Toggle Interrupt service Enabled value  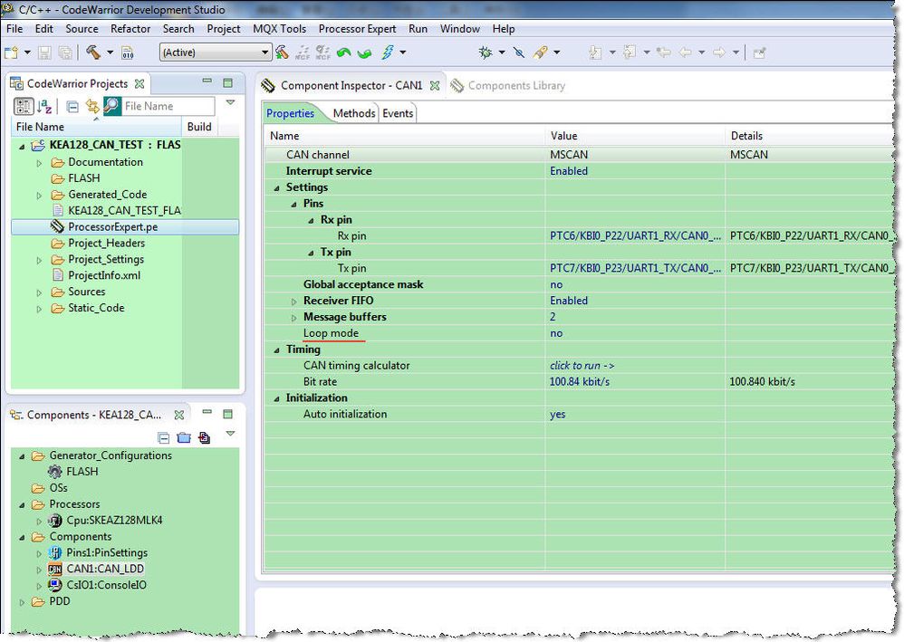coord(568,171)
